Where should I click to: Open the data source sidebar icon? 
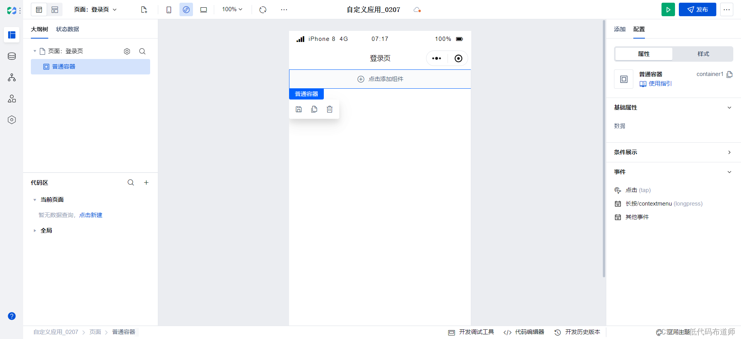12,56
